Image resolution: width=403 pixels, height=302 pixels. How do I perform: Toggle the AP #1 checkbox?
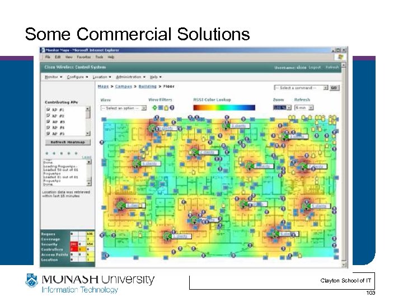[48, 110]
